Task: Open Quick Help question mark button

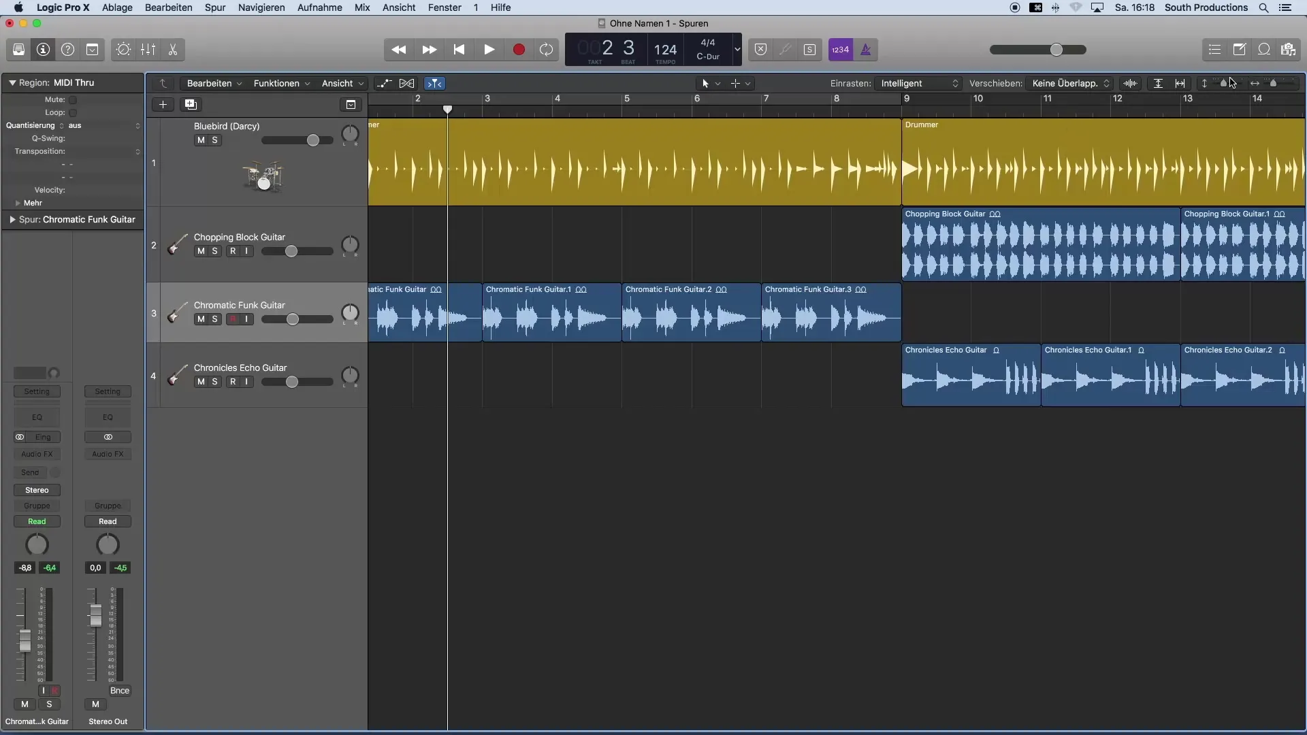Action: tap(67, 50)
